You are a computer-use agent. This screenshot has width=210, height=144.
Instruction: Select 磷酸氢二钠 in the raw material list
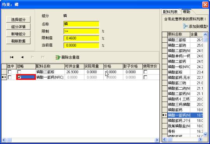(178, 83)
